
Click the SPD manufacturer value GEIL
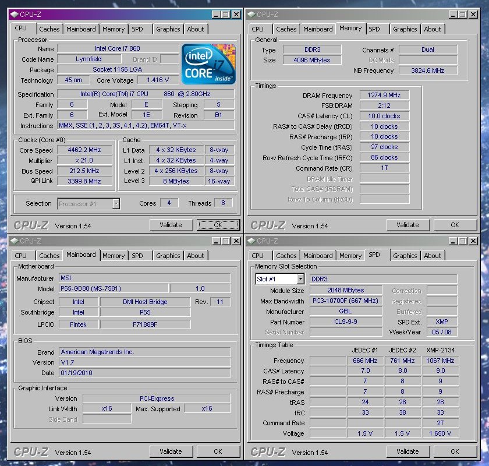point(346,311)
